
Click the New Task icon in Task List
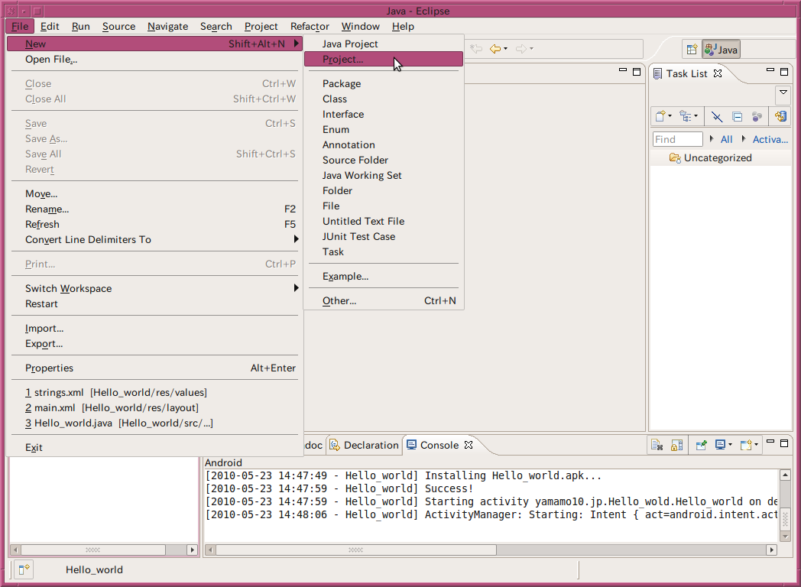(x=660, y=116)
